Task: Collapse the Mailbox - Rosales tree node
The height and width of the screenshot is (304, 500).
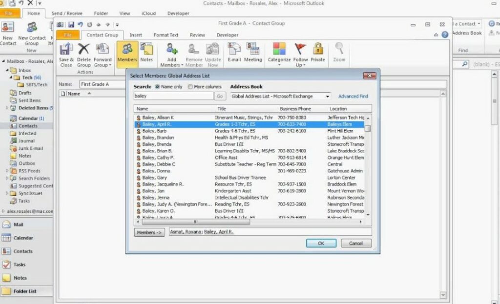Action: point(3,61)
